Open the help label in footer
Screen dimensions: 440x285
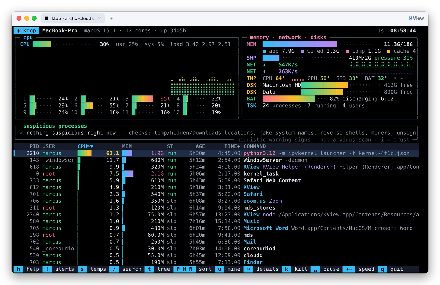click(33, 269)
